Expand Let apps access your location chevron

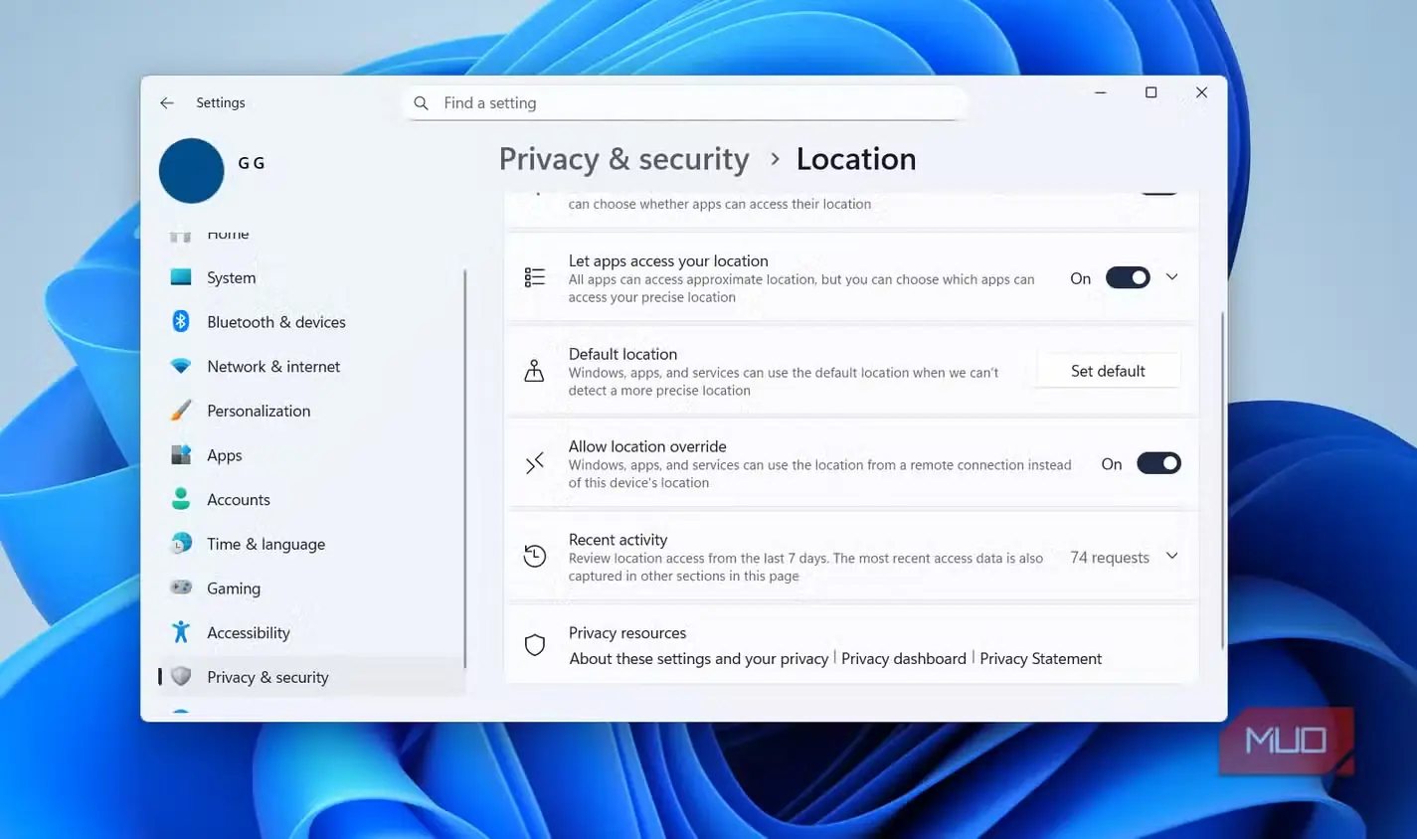(1172, 277)
